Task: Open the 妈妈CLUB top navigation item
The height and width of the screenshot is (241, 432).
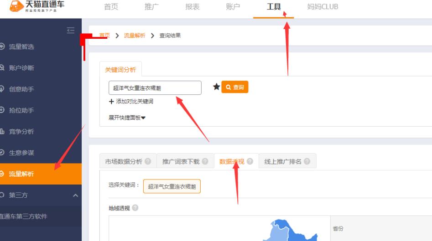Action: click(x=323, y=6)
